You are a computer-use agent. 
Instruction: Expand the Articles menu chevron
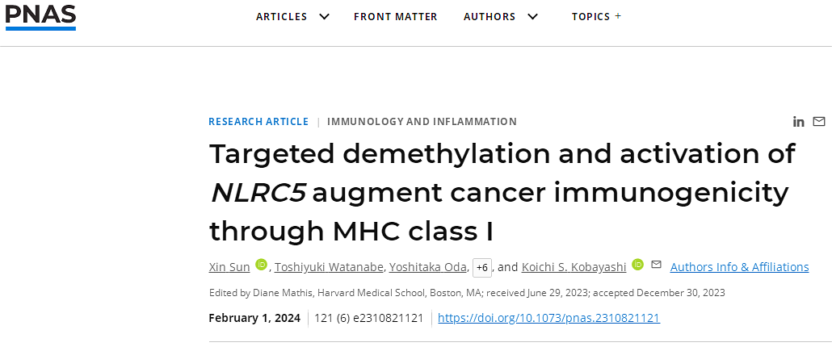[324, 16]
